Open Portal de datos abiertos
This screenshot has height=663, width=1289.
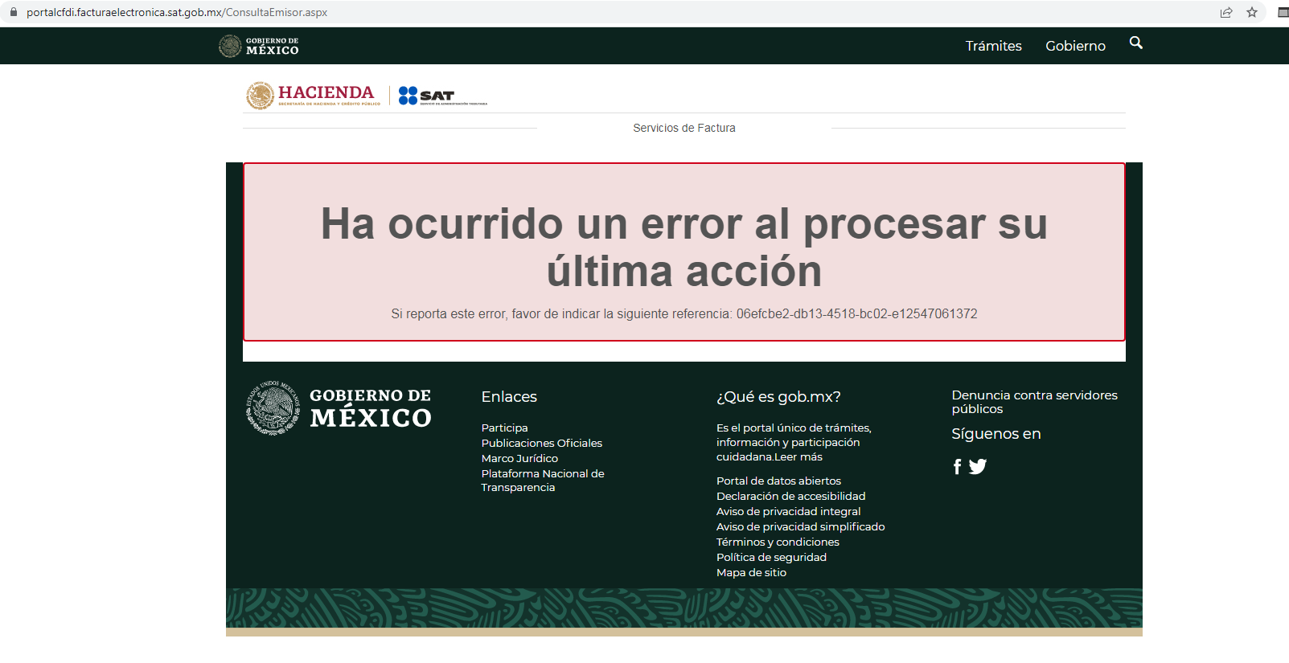point(778,481)
